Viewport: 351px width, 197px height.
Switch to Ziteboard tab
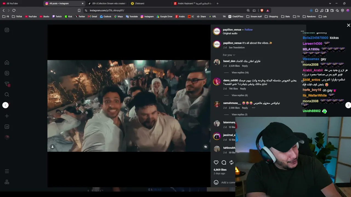[149, 4]
